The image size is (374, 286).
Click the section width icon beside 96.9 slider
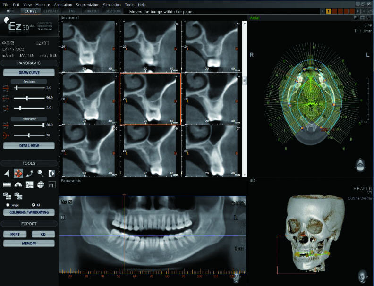6,98
